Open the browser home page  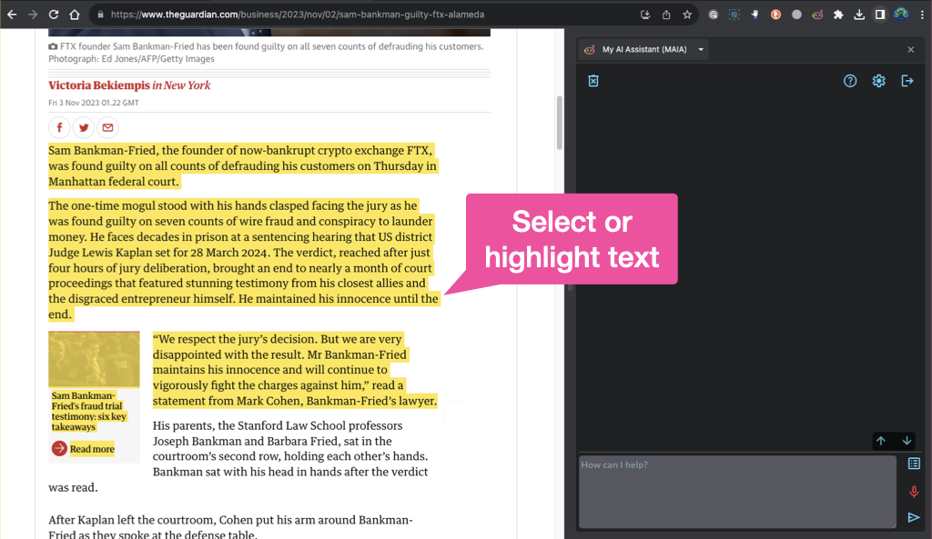point(75,15)
